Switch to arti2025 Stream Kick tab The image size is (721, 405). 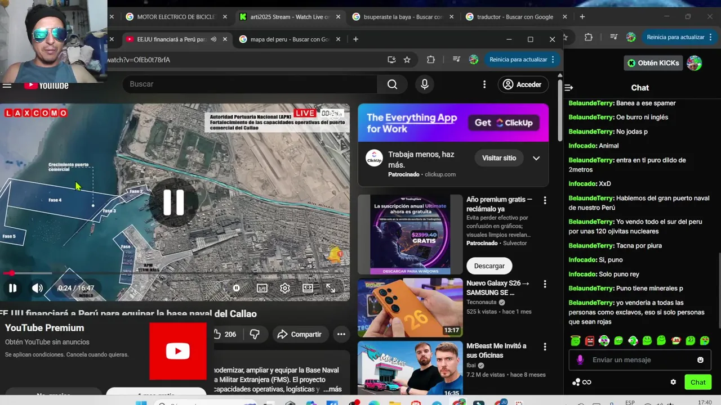[290, 17]
